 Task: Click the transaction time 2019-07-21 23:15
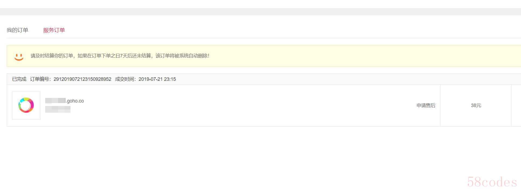157,79
